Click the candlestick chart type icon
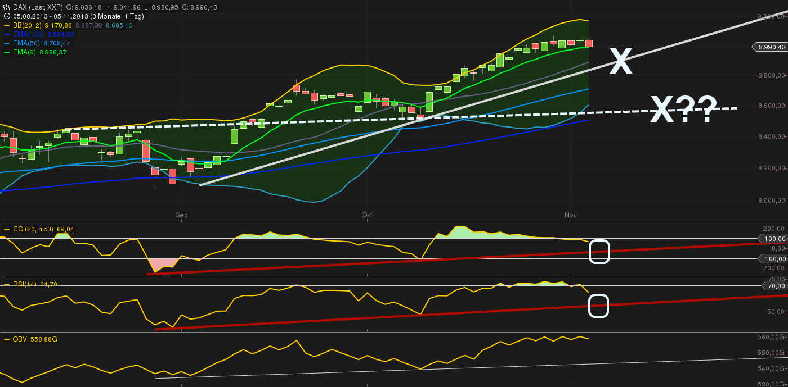The height and width of the screenshot is (387, 788). 6,7
